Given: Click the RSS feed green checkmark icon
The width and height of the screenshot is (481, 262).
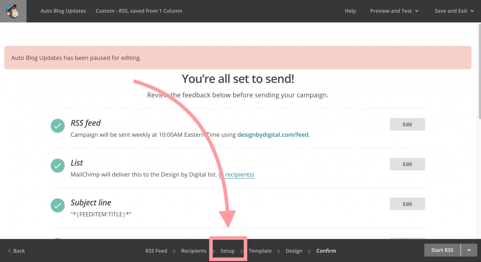Looking at the screenshot, I should coord(57,126).
